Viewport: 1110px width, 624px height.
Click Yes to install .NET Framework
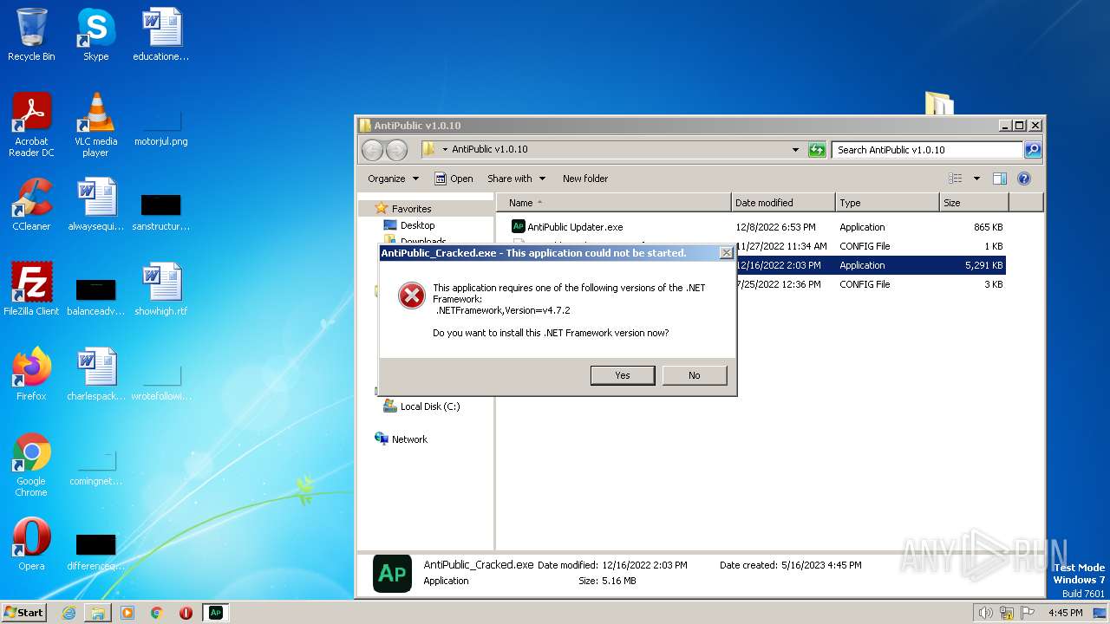623,375
